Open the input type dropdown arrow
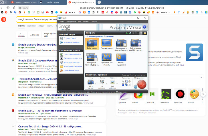The image size is (208, 136). 96,84
